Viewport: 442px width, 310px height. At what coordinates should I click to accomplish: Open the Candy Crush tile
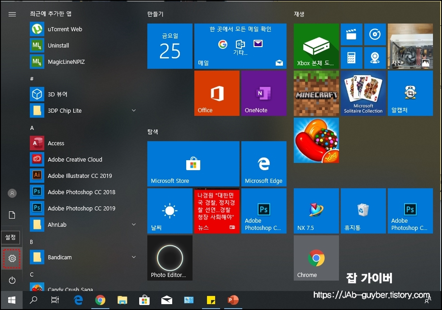point(316,140)
